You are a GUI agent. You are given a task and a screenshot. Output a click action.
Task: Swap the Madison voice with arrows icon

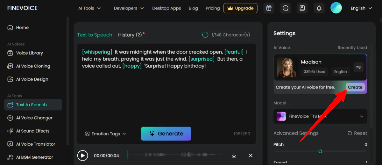click(358, 67)
